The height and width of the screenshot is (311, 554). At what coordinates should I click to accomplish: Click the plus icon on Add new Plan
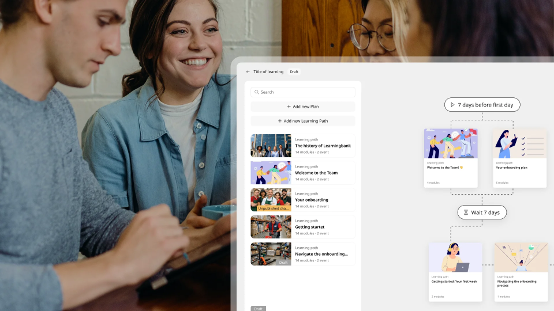[x=289, y=107]
